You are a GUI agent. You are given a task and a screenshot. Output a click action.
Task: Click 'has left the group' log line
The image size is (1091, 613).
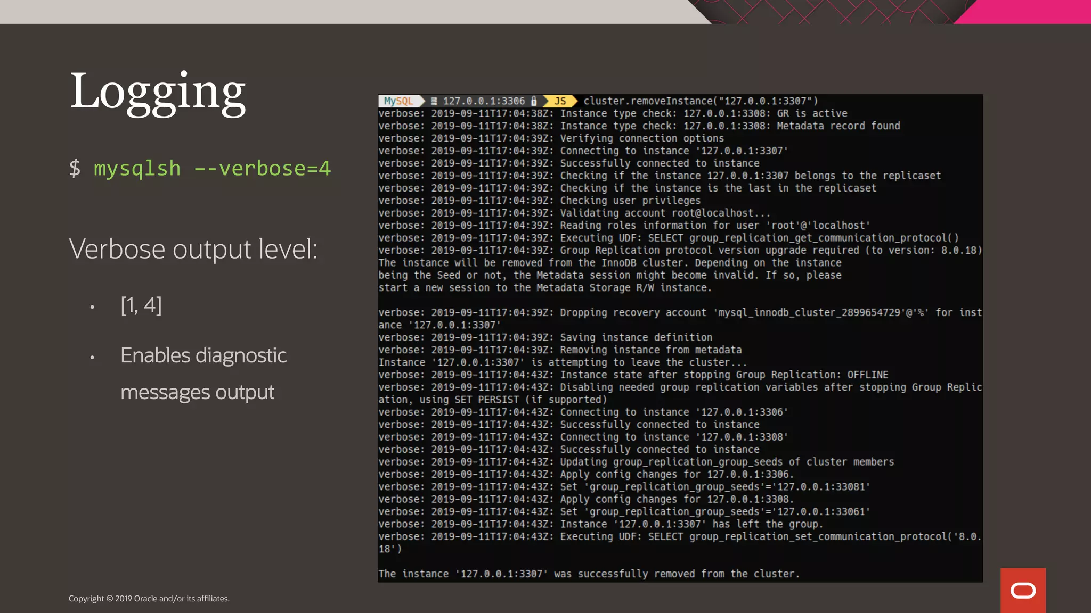click(x=601, y=524)
